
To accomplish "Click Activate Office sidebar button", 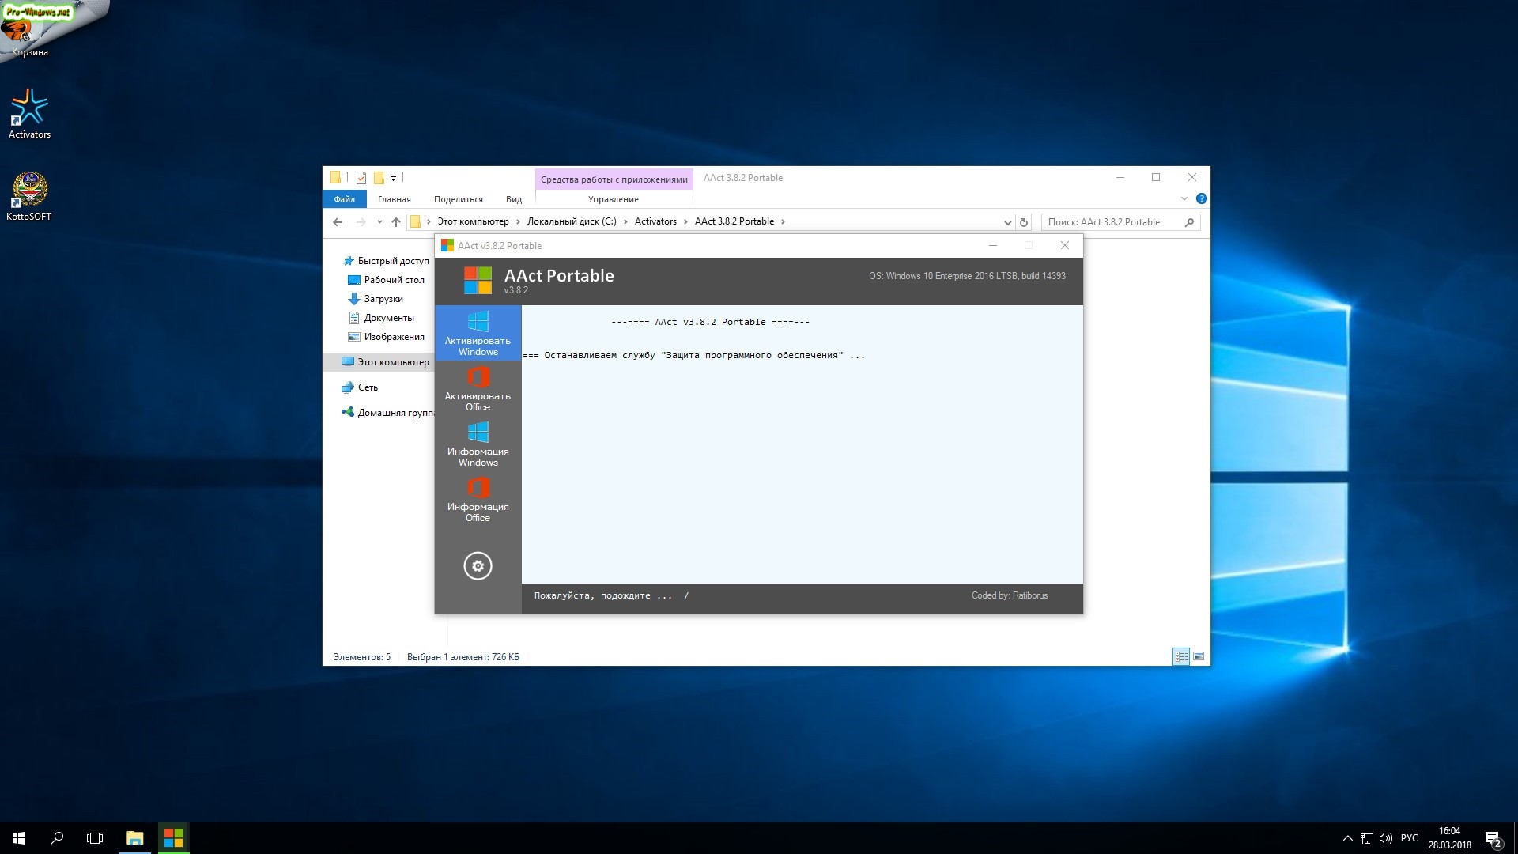I will [x=478, y=388].
